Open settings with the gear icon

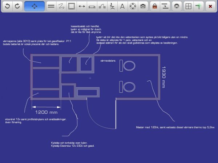pyautogui.click(x=177, y=6)
